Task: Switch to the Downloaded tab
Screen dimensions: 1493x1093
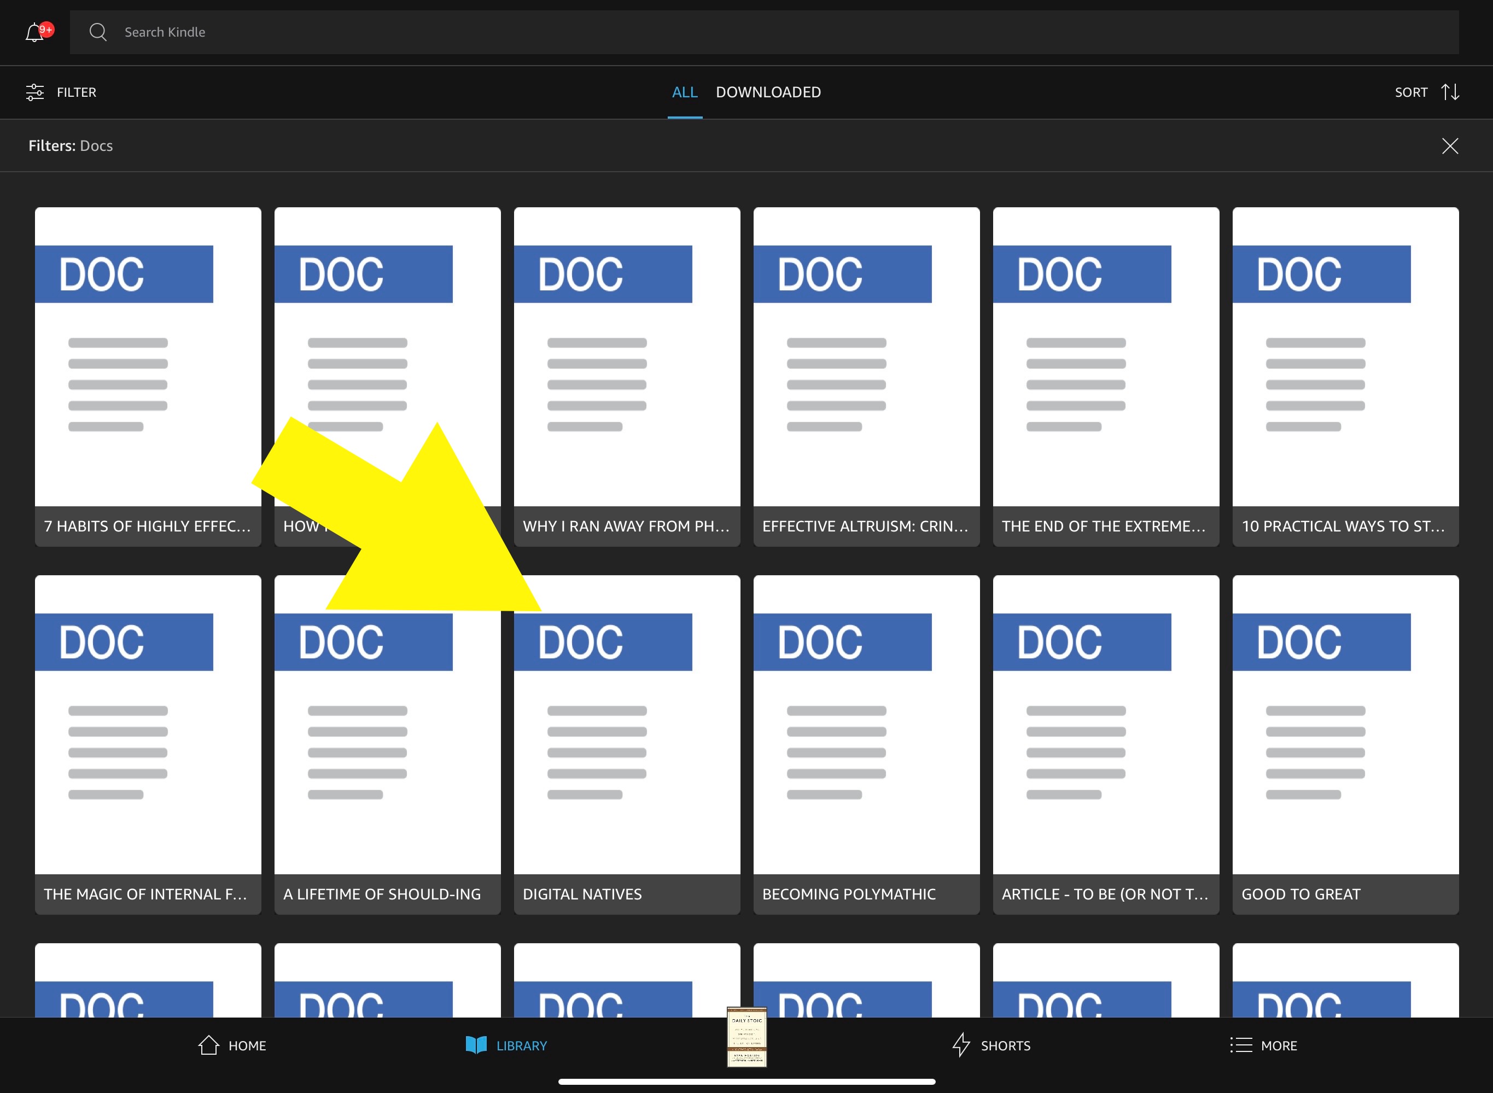Action: tap(768, 92)
